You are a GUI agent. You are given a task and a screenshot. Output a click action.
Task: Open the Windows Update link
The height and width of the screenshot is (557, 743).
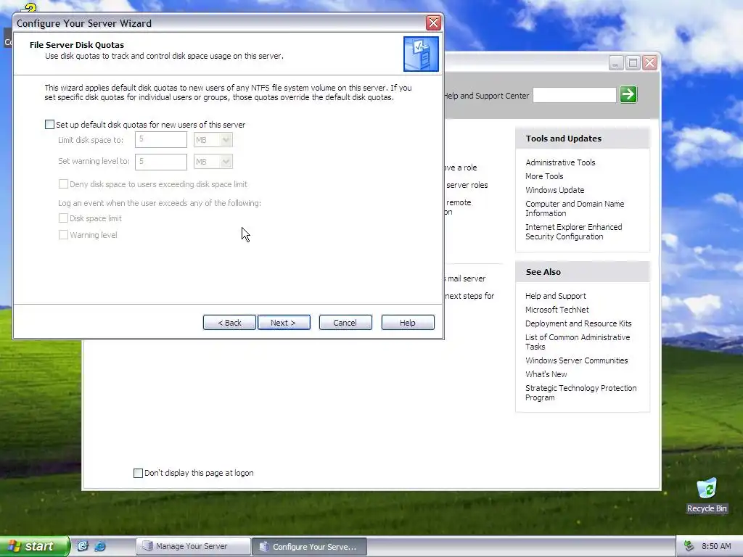554,189
